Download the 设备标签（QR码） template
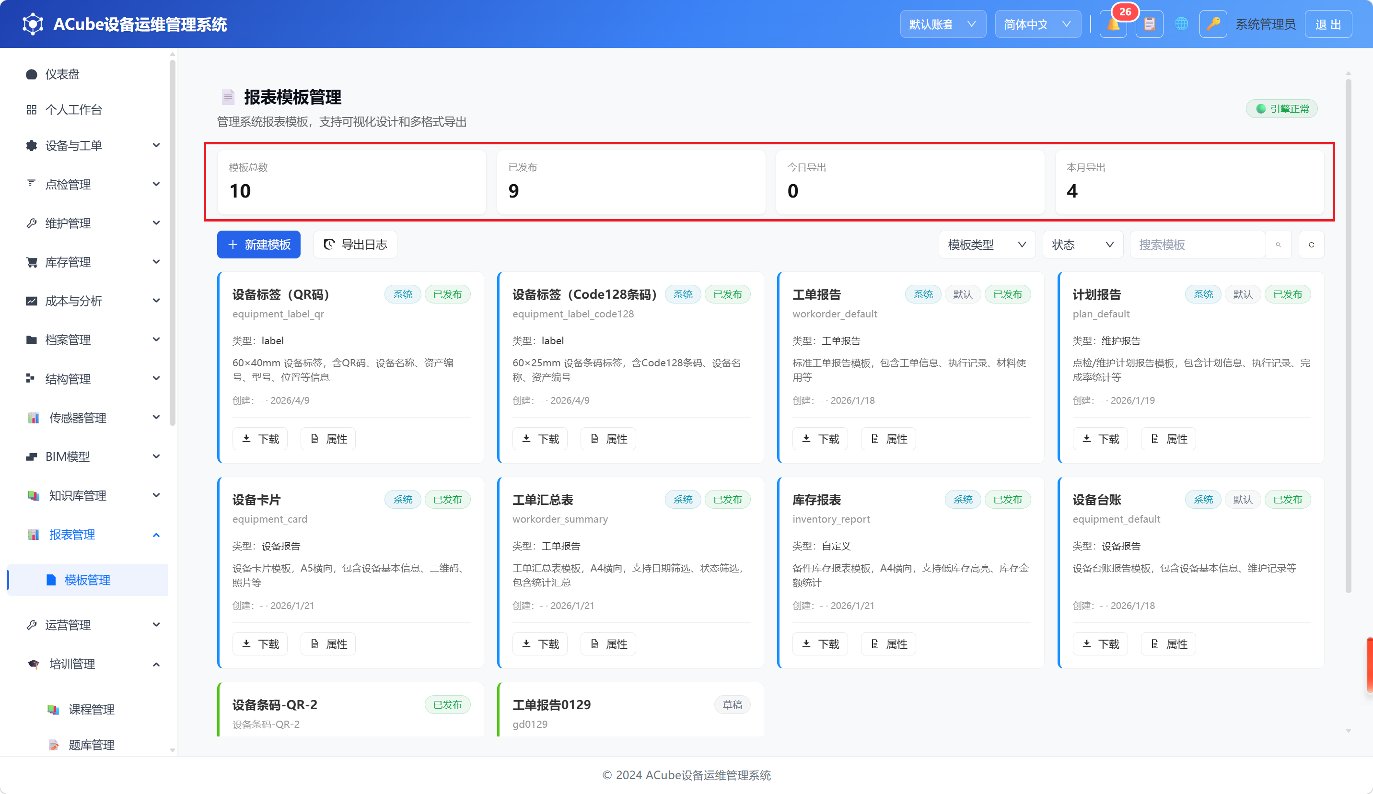The width and height of the screenshot is (1373, 794). point(260,439)
